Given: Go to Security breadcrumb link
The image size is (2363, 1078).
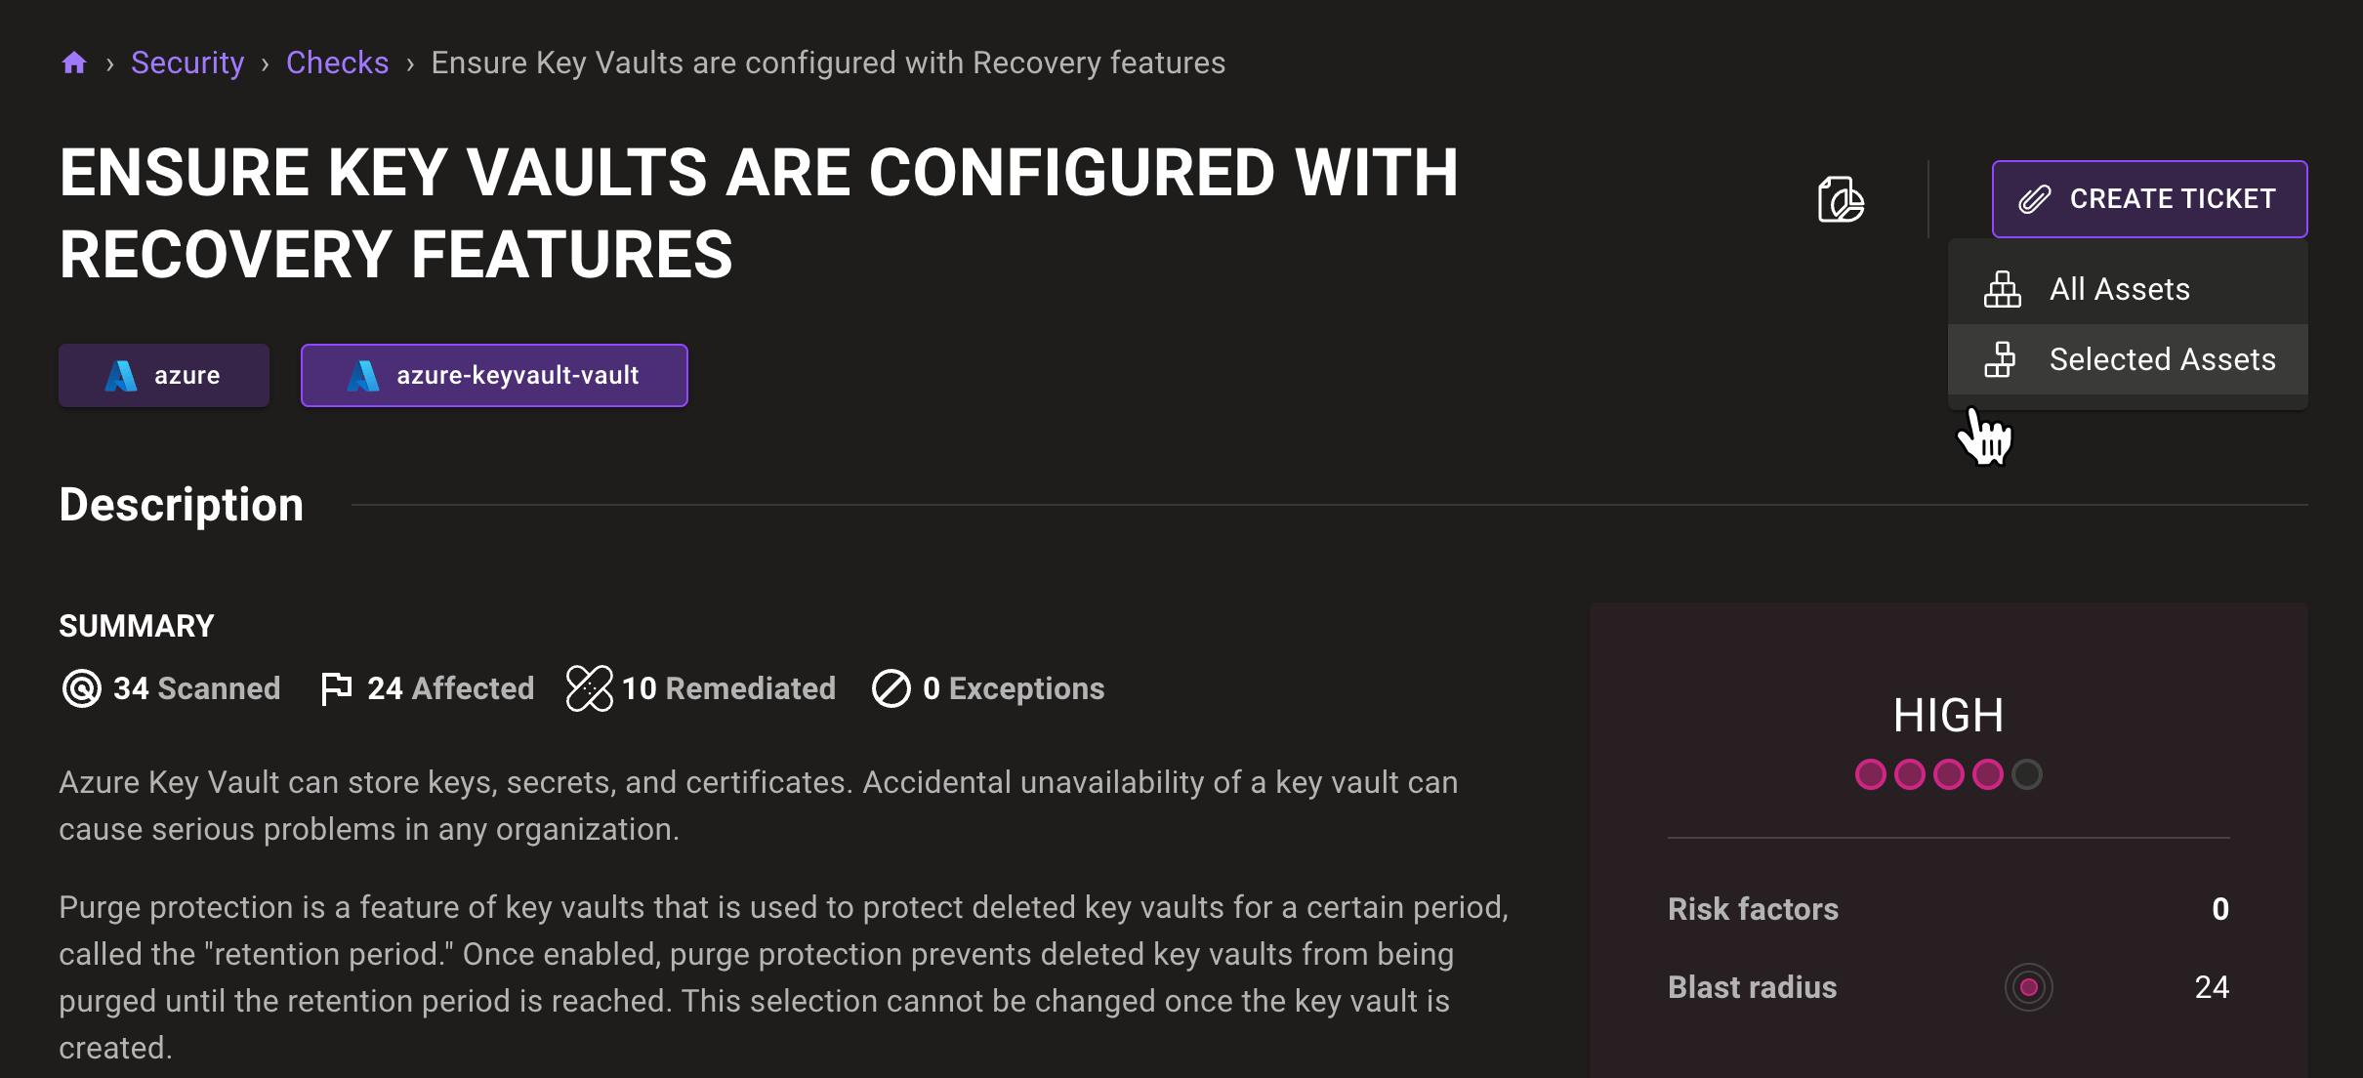Looking at the screenshot, I should (187, 63).
